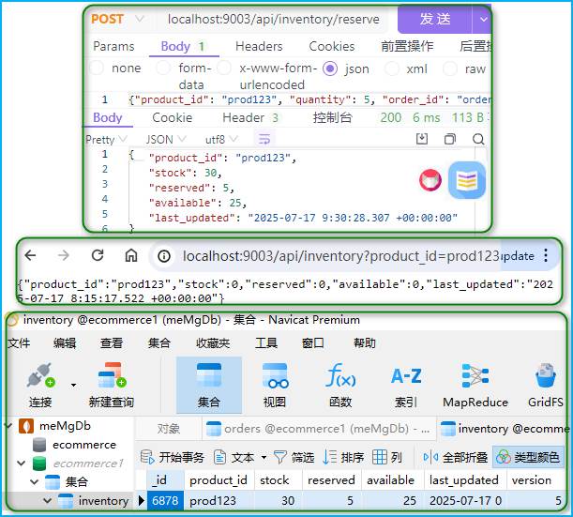Switch to the Params tab
The width and height of the screenshot is (573, 517).
[x=113, y=46]
